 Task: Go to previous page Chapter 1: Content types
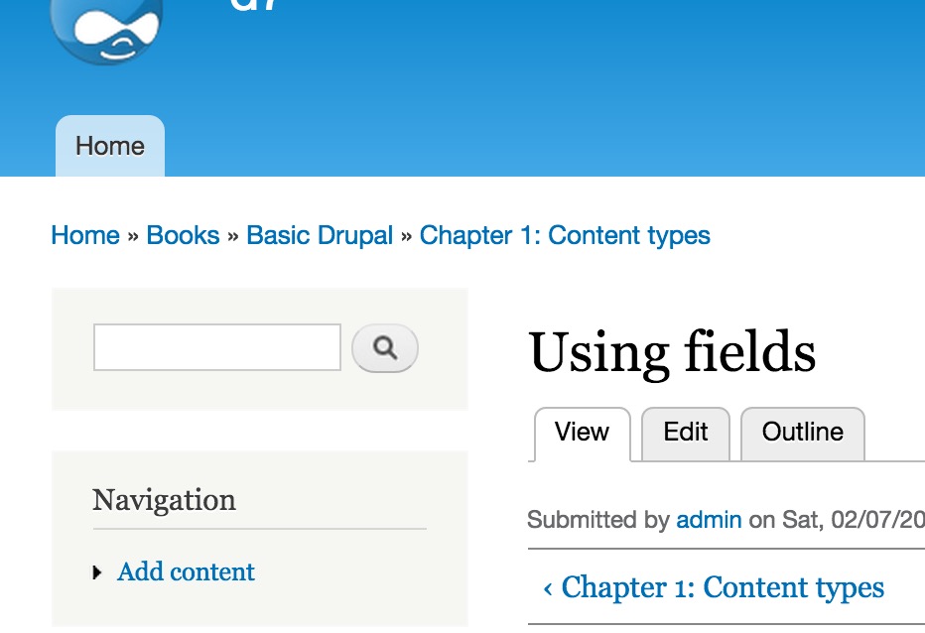point(714,587)
